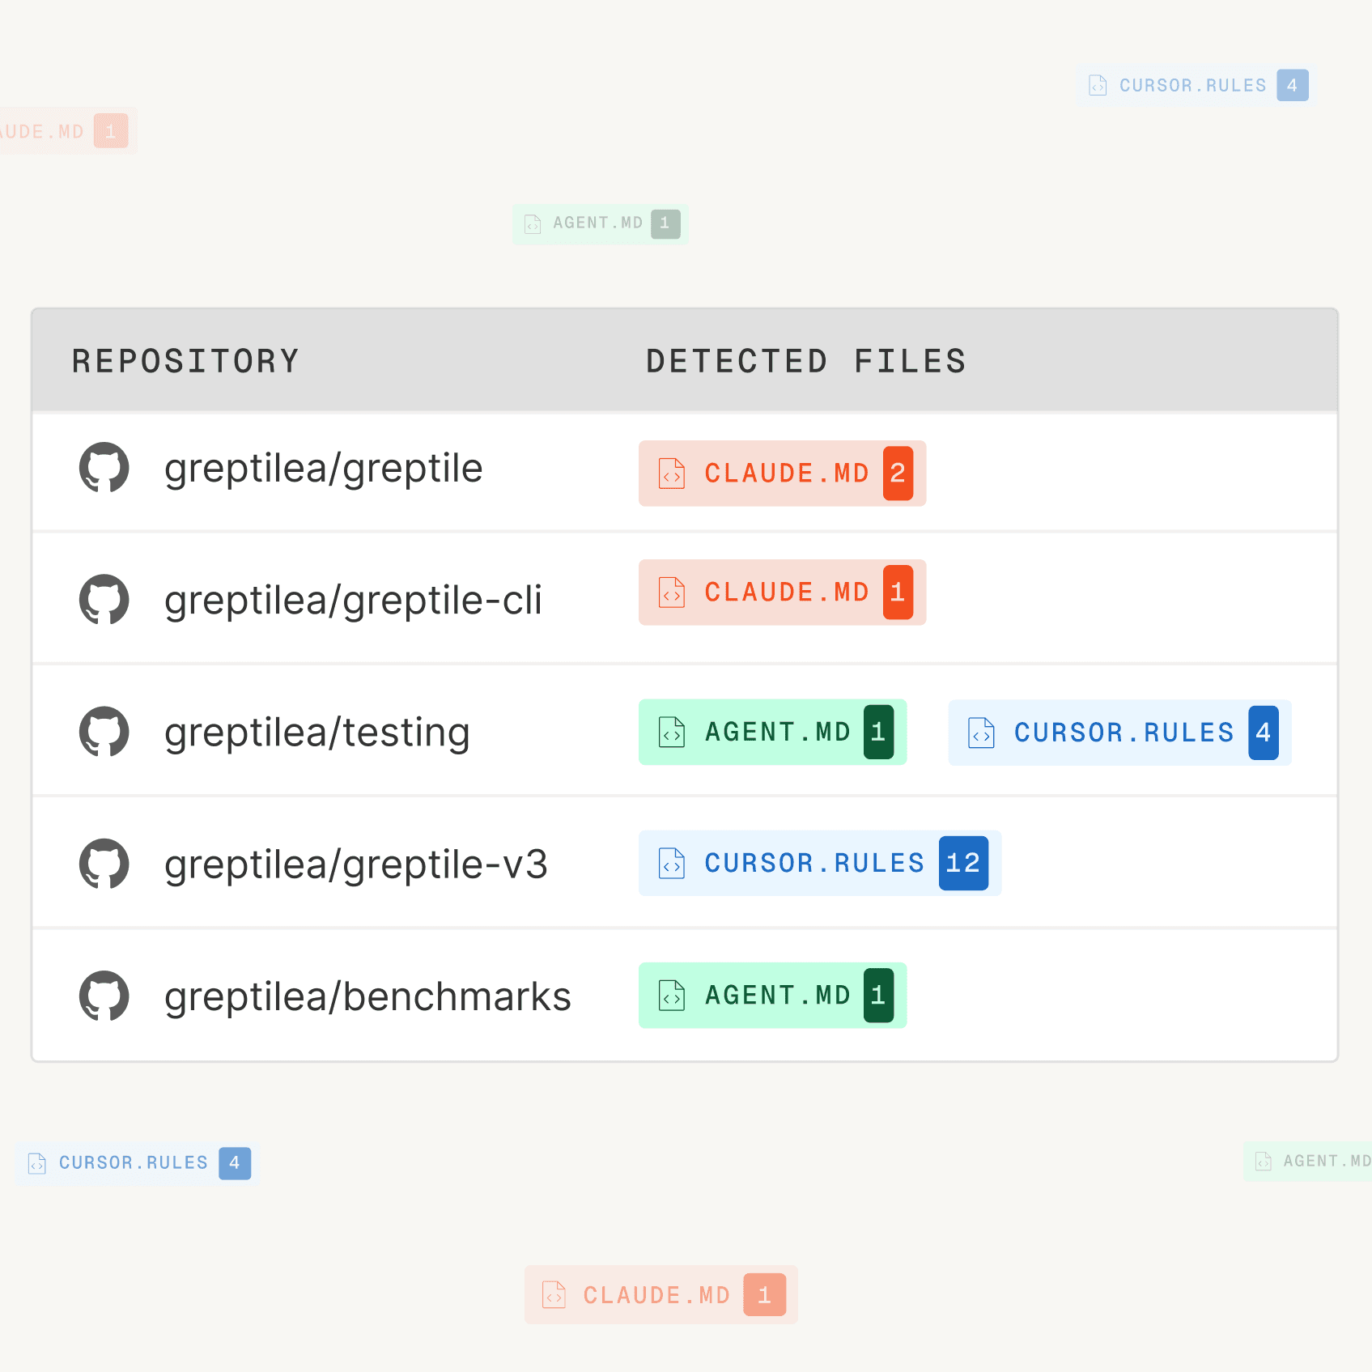Open greptilea/benchmarks repository name
This screenshot has height=1372, width=1372.
click(x=367, y=996)
